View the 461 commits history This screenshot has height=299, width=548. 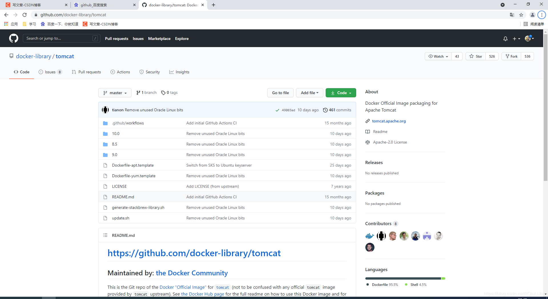coord(337,110)
